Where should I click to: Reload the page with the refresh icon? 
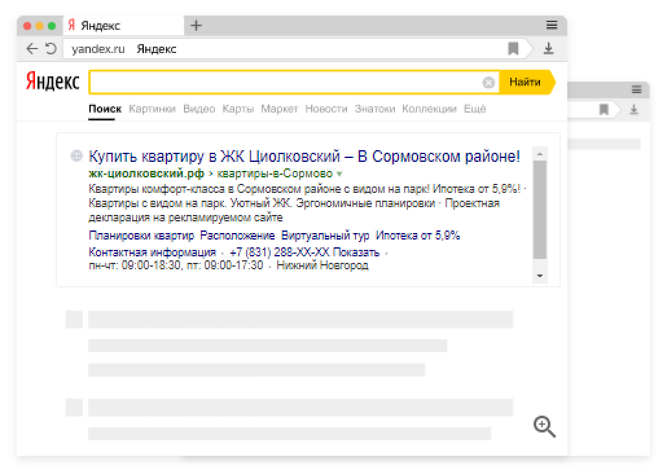51,49
